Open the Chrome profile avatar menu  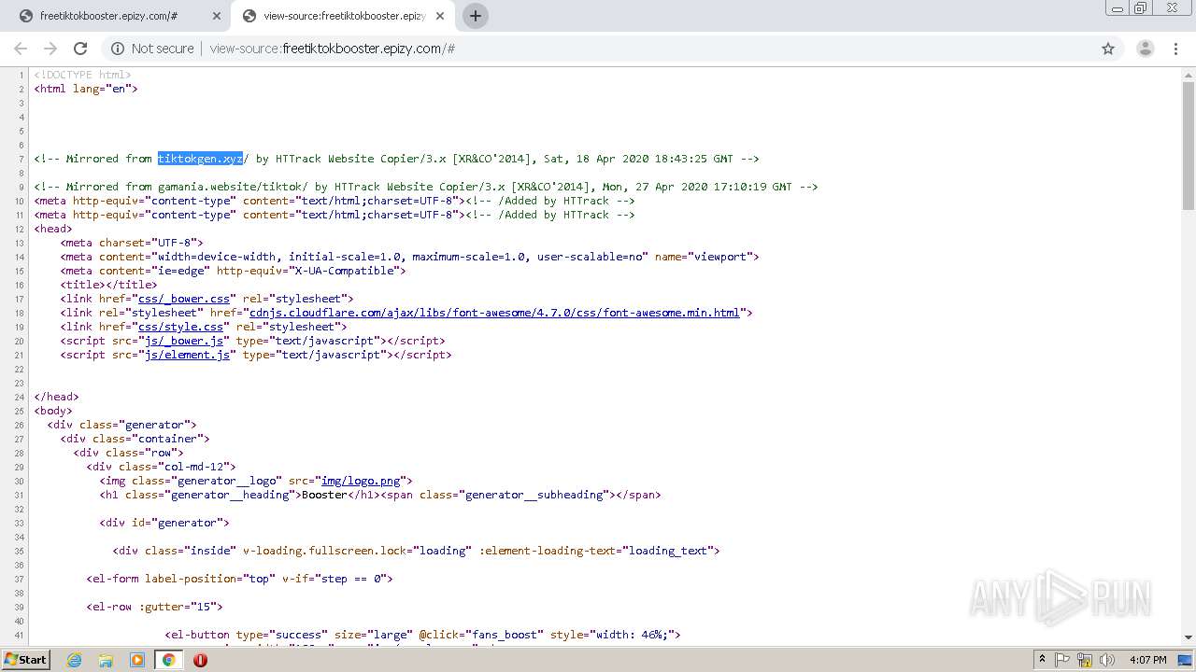(1145, 49)
